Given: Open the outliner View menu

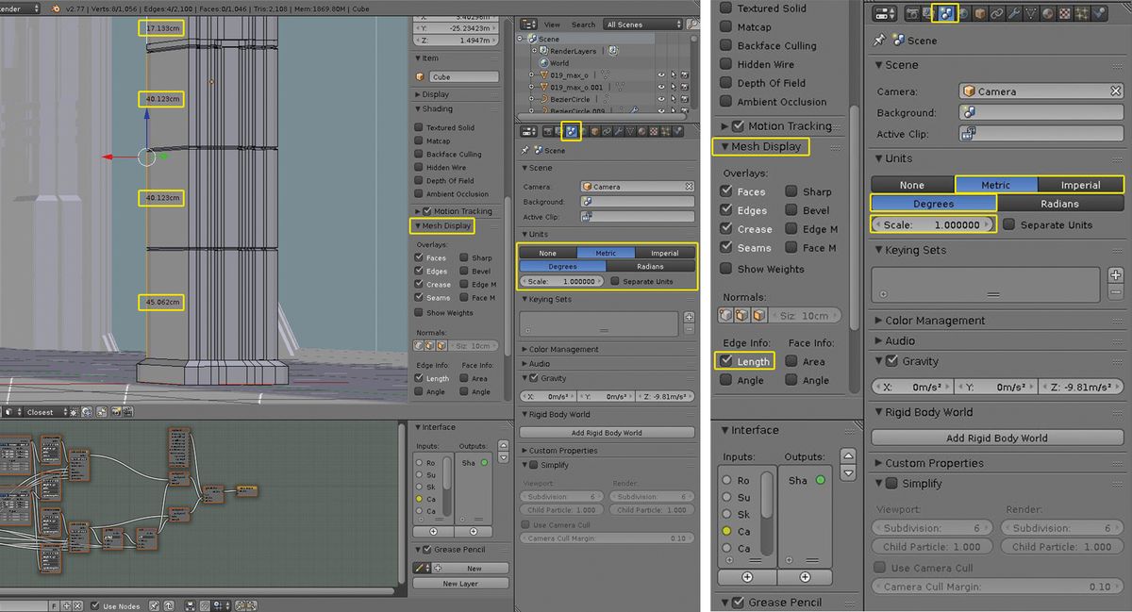Looking at the screenshot, I should 553,25.
